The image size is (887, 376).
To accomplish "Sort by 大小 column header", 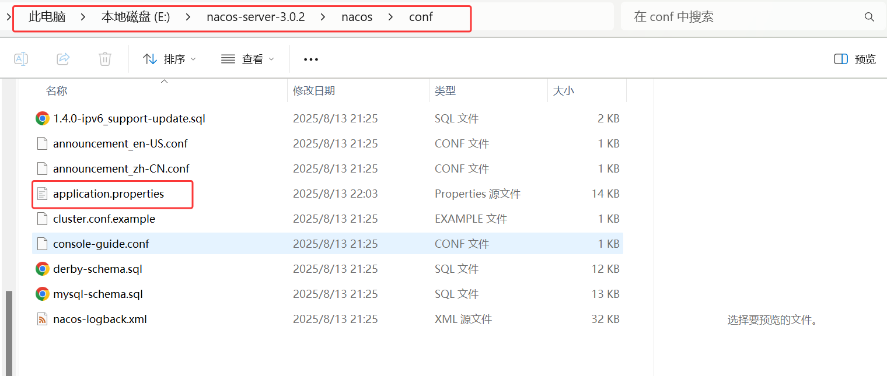I will tap(563, 91).
